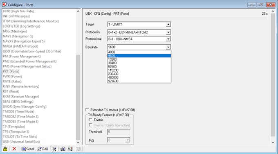Screen dimensions: 278x154
Task: Select RST (Reset) entry
Action: [x=11, y=91]
